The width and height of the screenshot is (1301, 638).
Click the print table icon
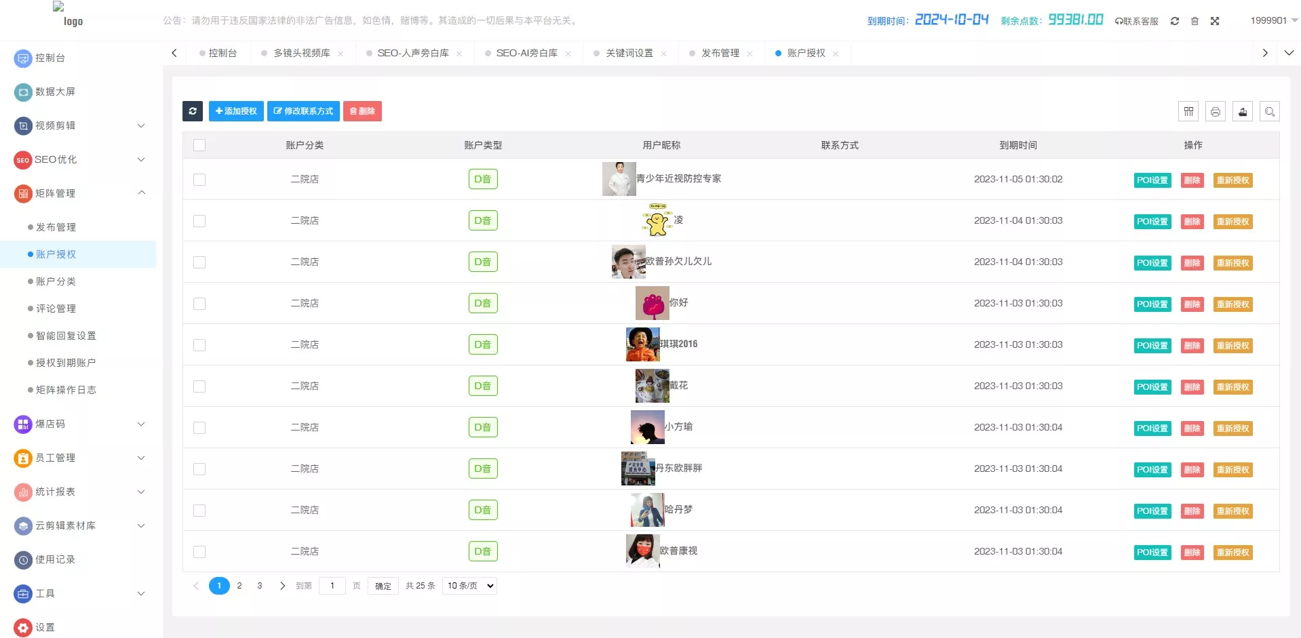pos(1216,112)
